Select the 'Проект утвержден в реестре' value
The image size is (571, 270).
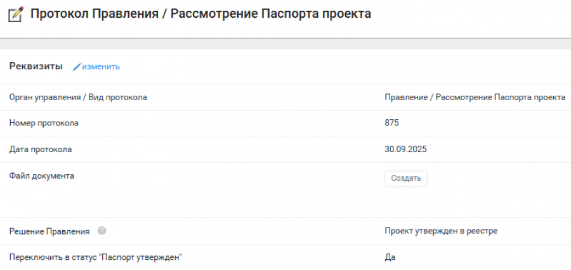[440, 231]
